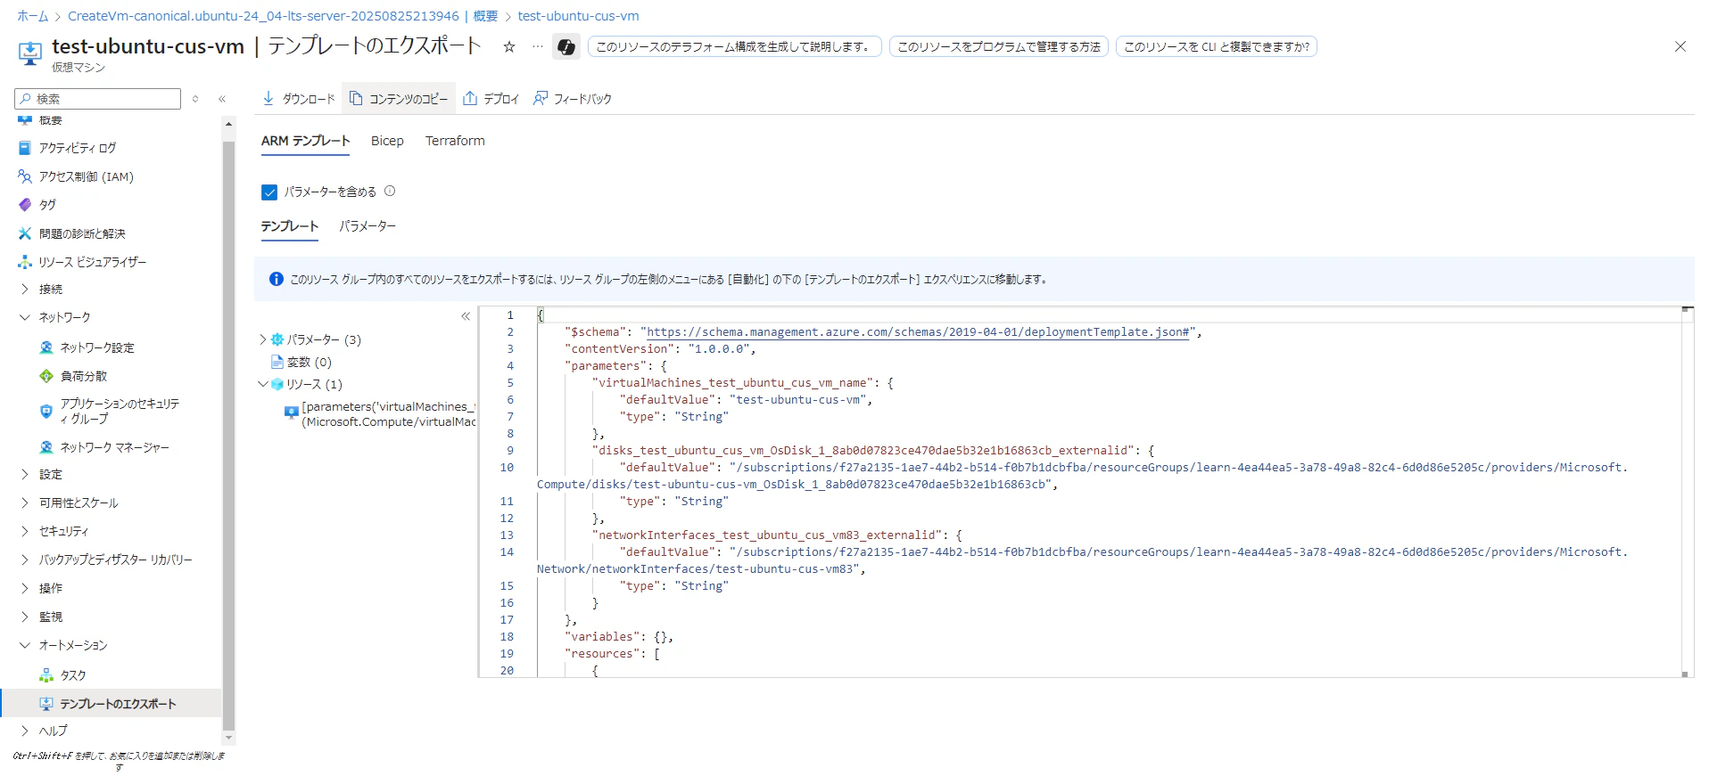Open アプリケーションのセキュリティ グループ item
The height and width of the screenshot is (776, 1709).
pos(111,411)
